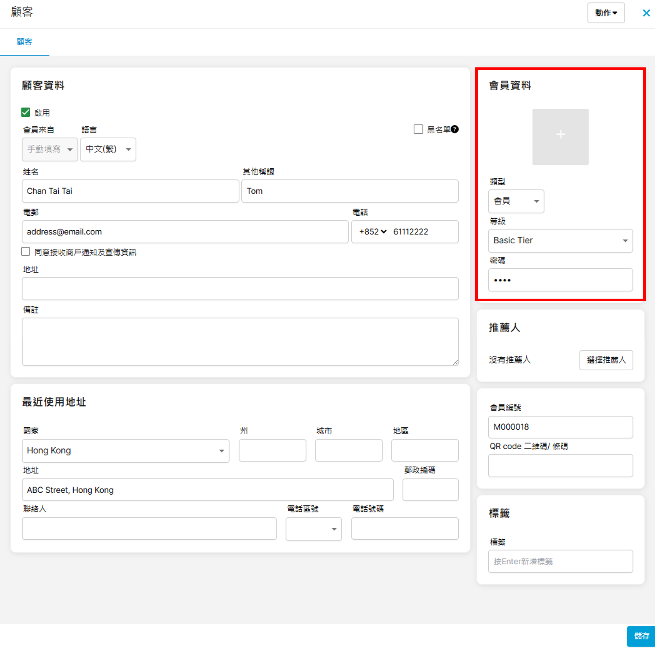Click the 會員編號 field showing M000018

coord(560,427)
